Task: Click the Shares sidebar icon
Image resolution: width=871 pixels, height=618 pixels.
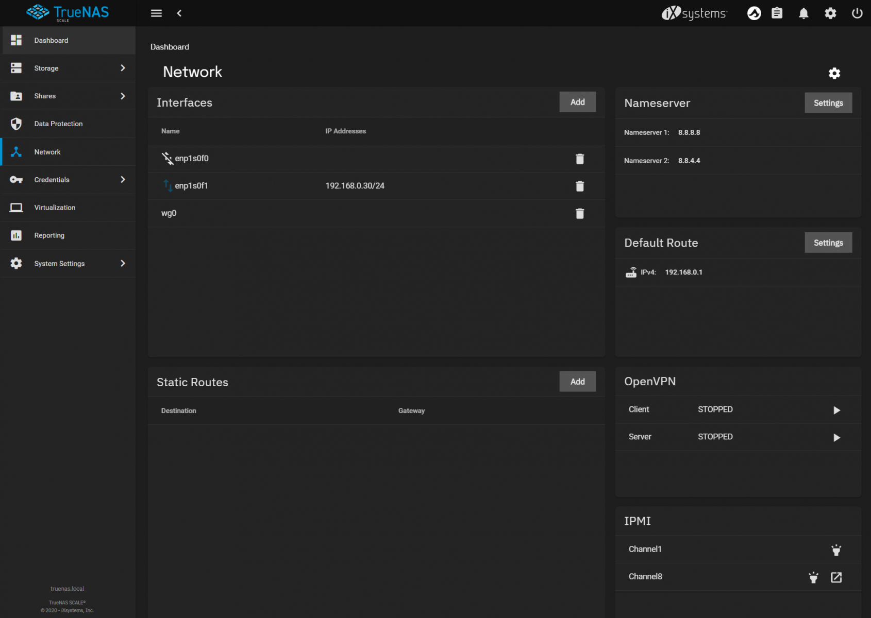Action: tap(16, 96)
